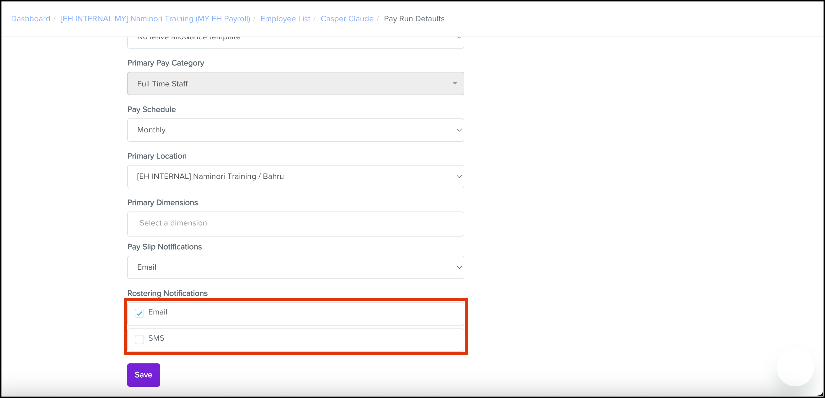
Task: Go to the Employee List breadcrumb
Action: tap(285, 19)
